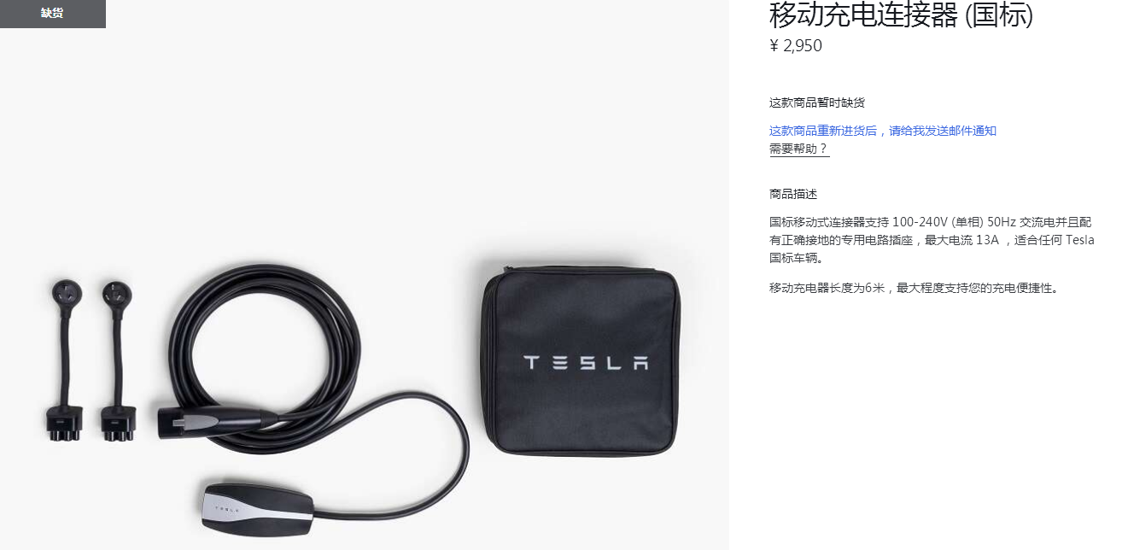Click the ¥ 2,950 price
Screen dimensions: 1128x550
pos(796,46)
